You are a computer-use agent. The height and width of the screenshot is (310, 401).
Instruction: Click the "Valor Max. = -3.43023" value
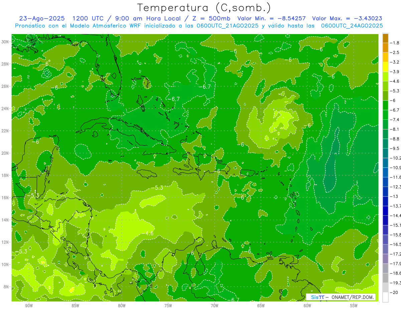[347, 18]
